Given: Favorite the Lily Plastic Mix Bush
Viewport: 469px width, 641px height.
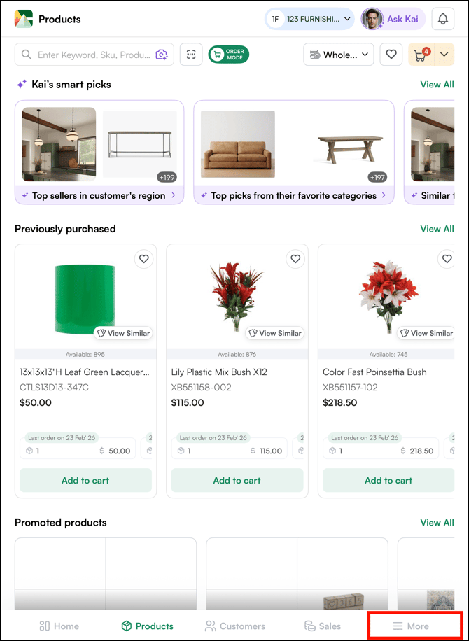Looking at the screenshot, I should [x=295, y=259].
